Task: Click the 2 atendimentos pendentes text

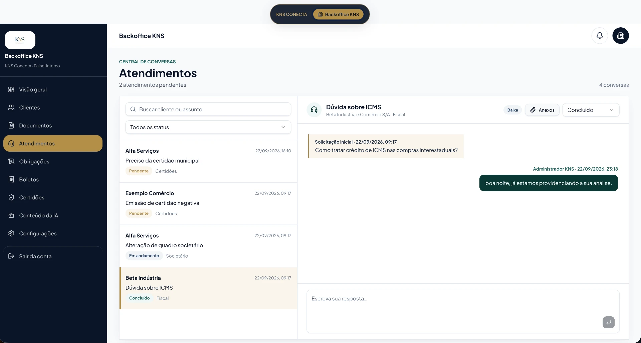Action: coord(153,85)
